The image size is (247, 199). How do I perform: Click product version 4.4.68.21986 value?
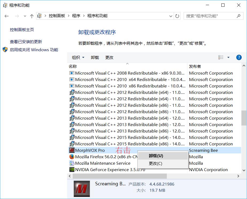pos(162,184)
